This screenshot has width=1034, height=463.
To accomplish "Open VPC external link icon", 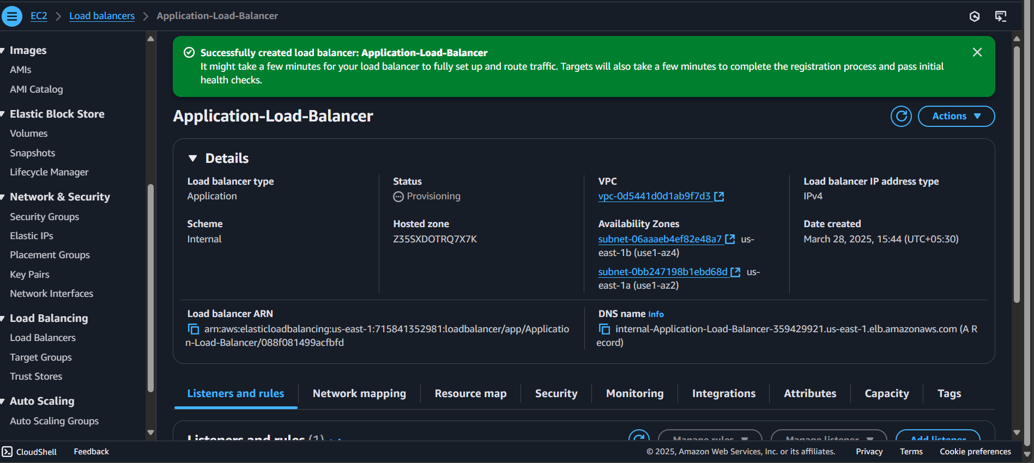I will click(x=719, y=196).
